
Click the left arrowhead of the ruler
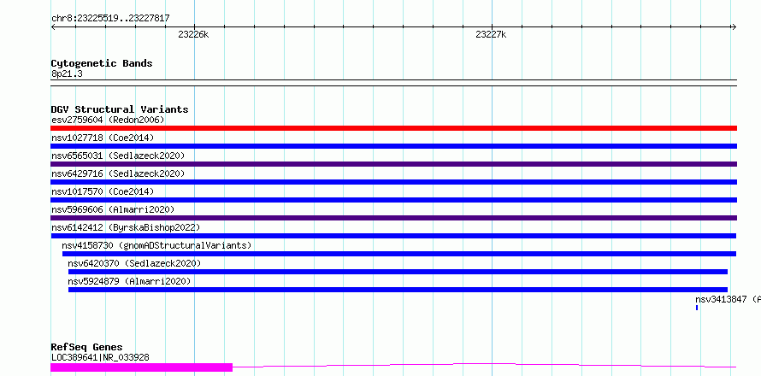pyautogui.click(x=53, y=27)
